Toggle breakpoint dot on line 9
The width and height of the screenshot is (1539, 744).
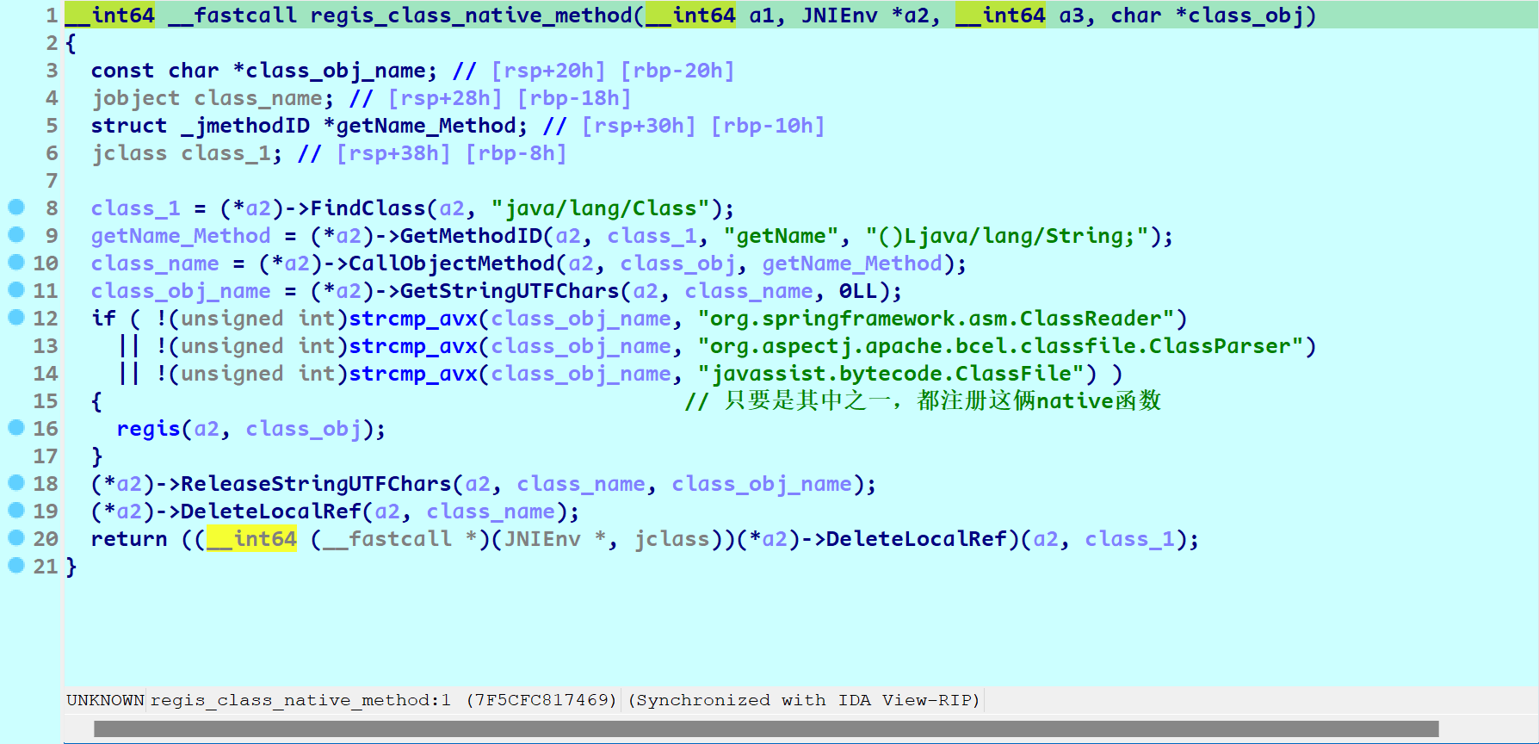click(x=15, y=234)
